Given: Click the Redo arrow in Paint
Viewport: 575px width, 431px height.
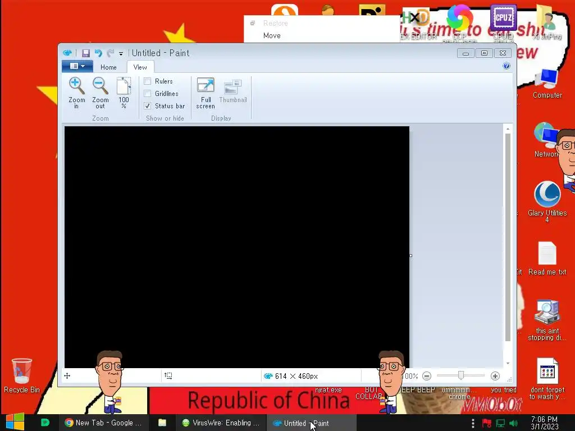Looking at the screenshot, I should [x=110, y=53].
